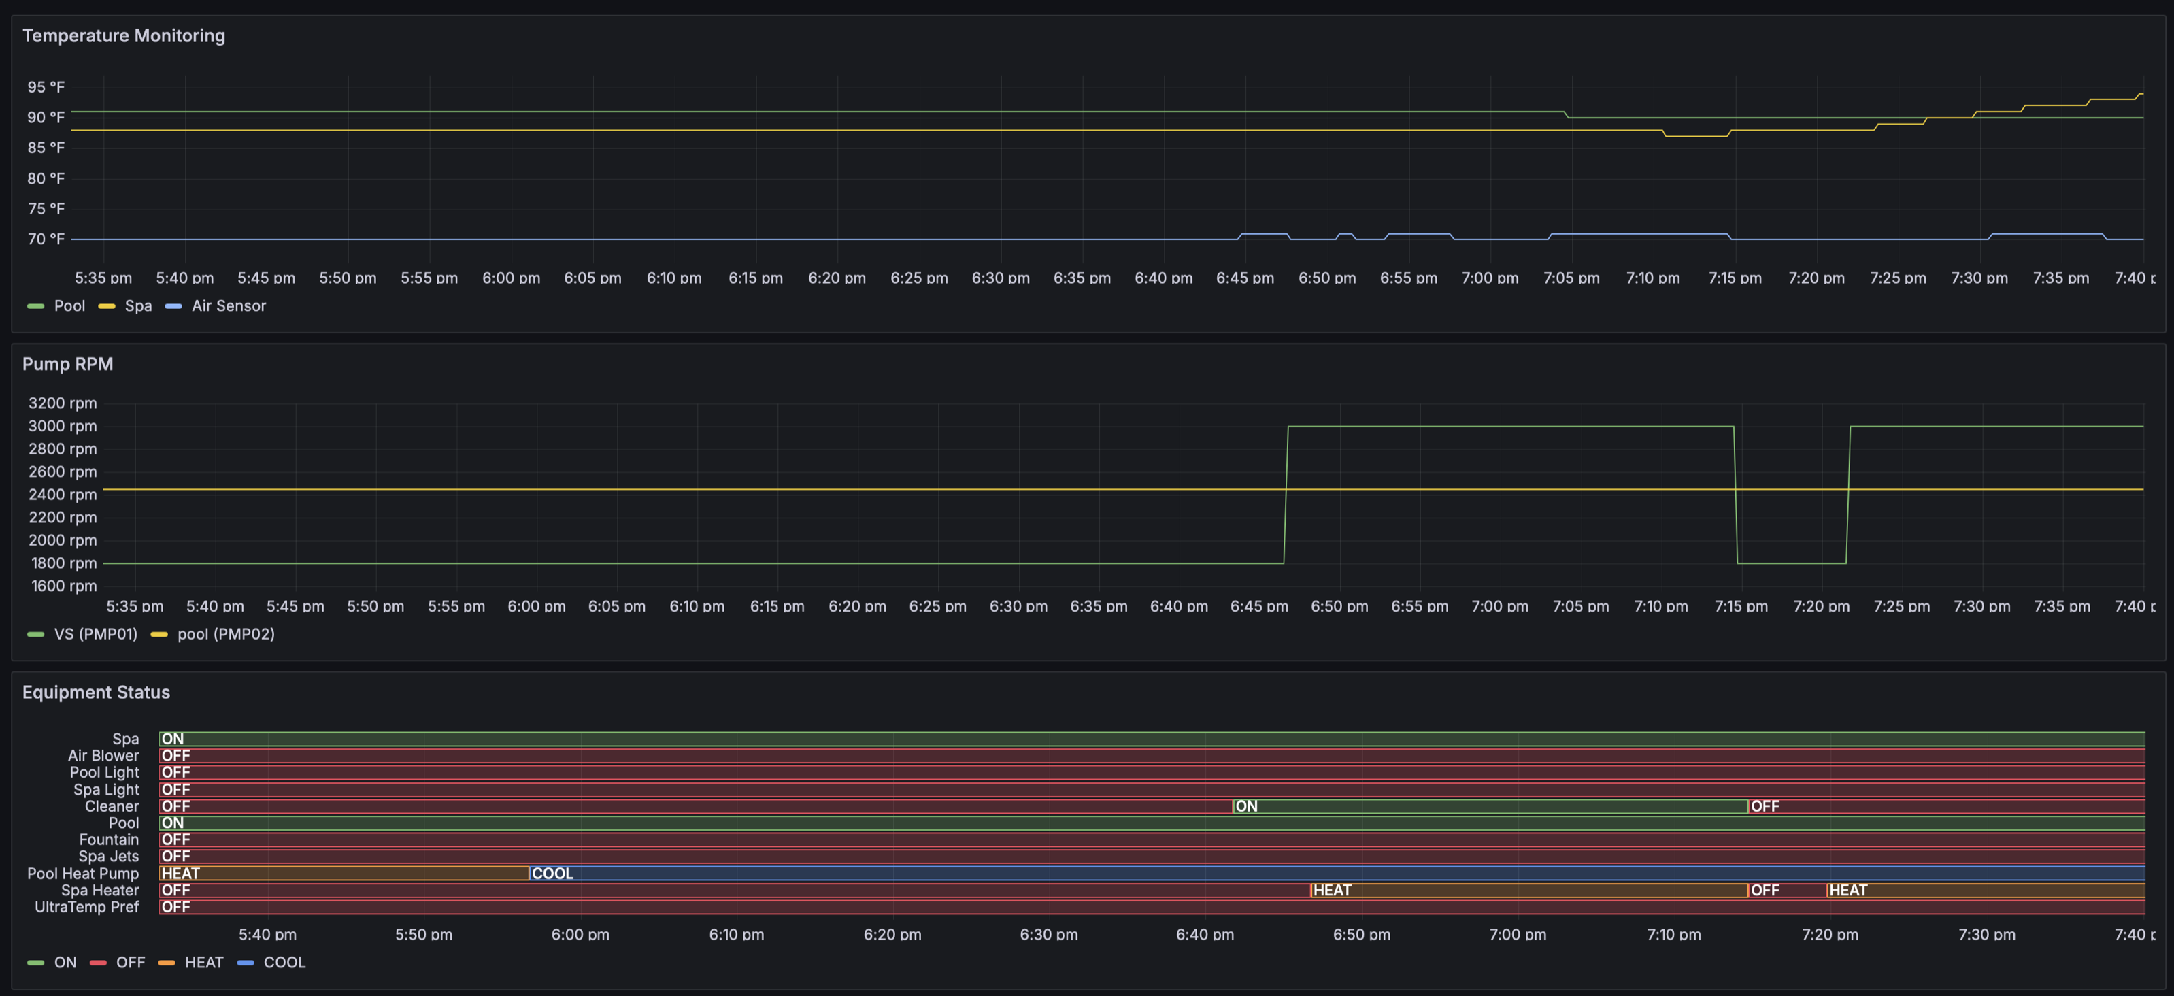2174x996 pixels.
Task: Click the yellow pool (PMP02) color swatch
Action: (x=158, y=635)
